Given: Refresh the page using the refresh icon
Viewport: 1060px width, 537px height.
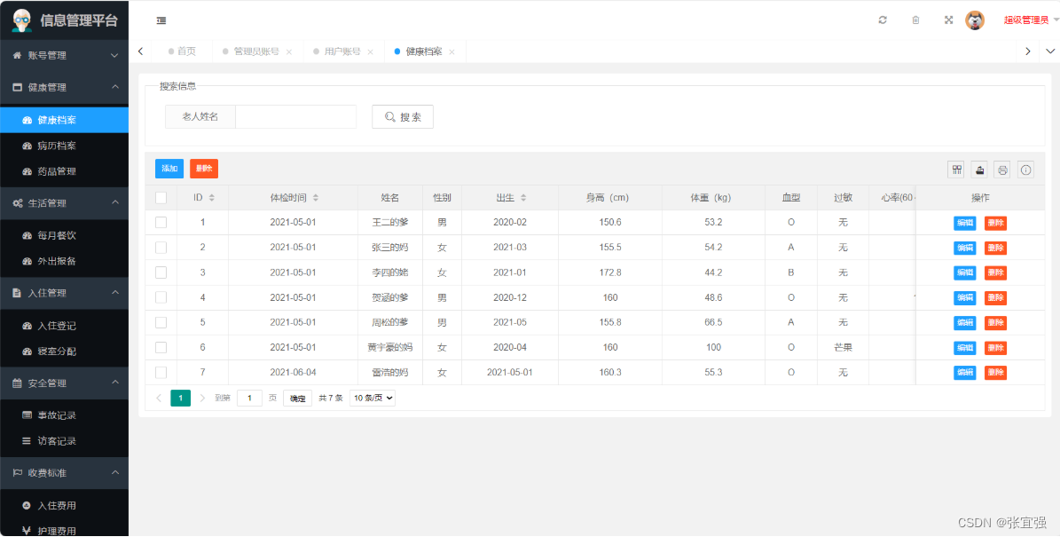Looking at the screenshot, I should click(882, 20).
